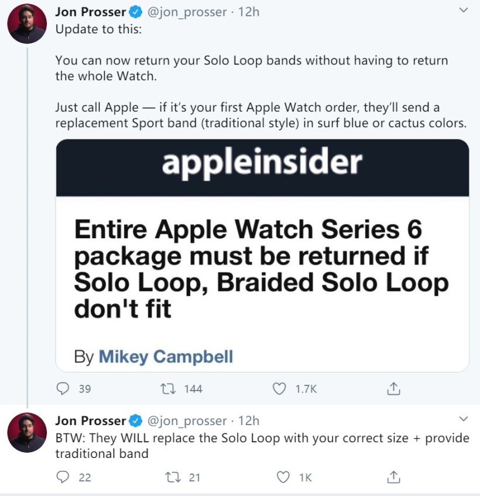The image size is (480, 496).
Task: Open the second tweet's 12h timestamp
Action: click(249, 420)
